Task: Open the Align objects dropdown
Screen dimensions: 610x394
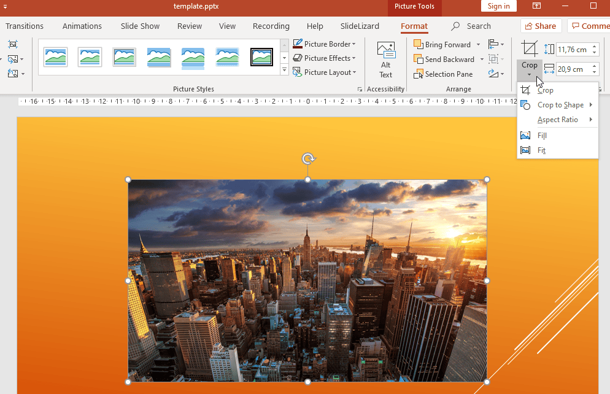Action: (496, 44)
